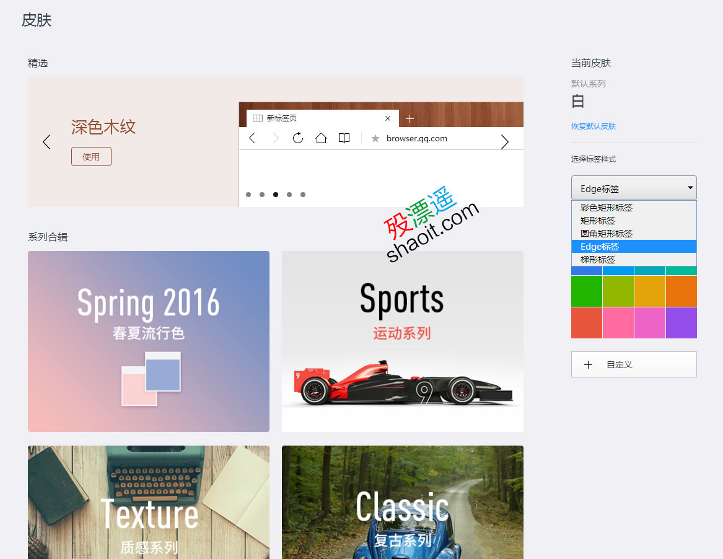Select fifth carousel dot

point(303,195)
